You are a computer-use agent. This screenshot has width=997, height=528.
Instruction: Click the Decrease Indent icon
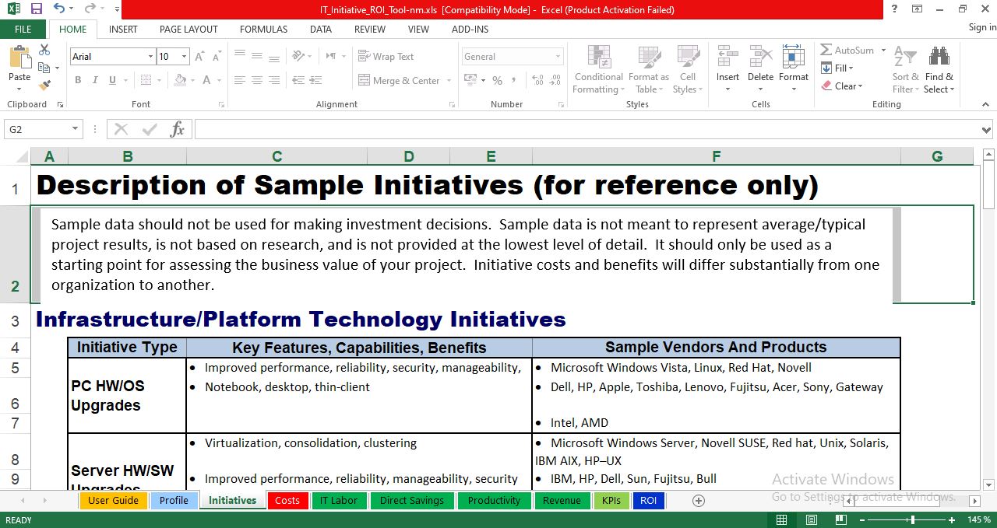pyautogui.click(x=298, y=80)
